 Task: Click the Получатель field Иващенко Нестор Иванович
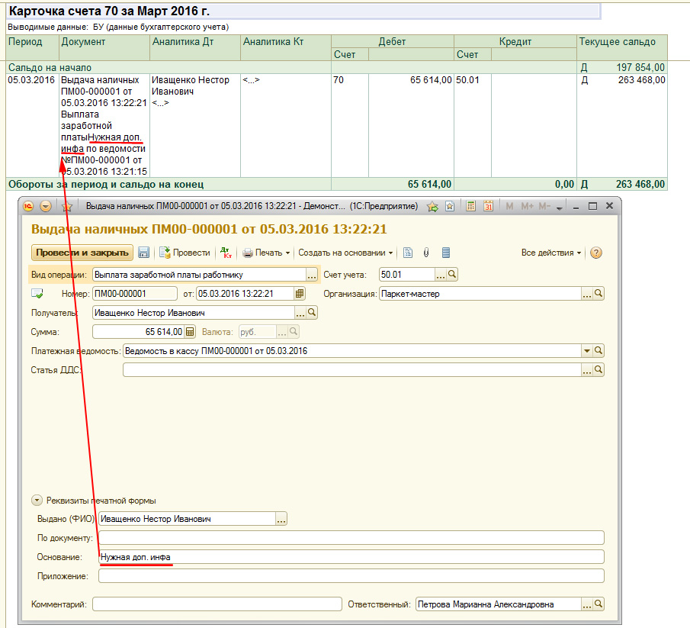194,313
